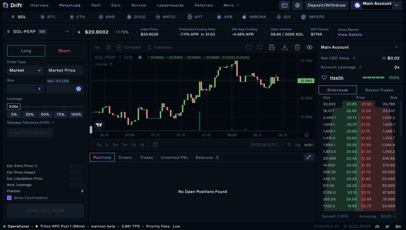This screenshot has width=406, height=230.
Task: Open the orderbook Grouping dropdown
Action: (x=388, y=216)
